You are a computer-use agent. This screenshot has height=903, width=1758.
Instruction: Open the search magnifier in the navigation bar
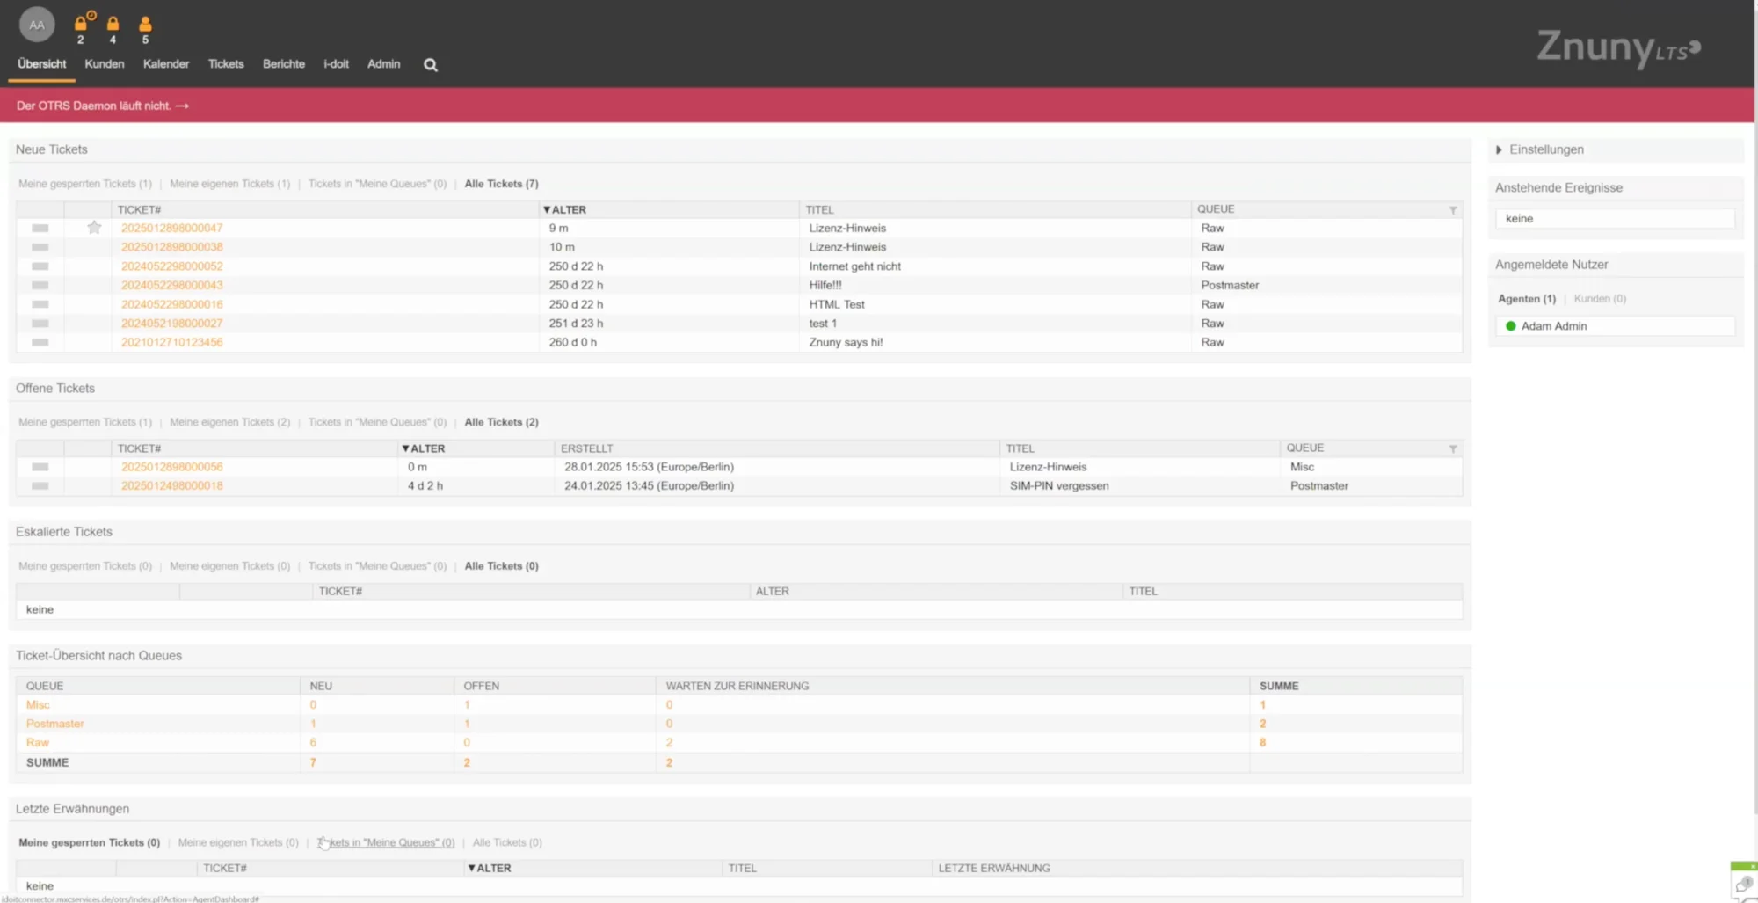coord(431,64)
